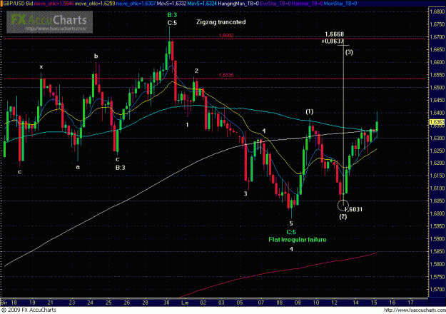
Task: Click the x wave label
Action: tap(41, 67)
